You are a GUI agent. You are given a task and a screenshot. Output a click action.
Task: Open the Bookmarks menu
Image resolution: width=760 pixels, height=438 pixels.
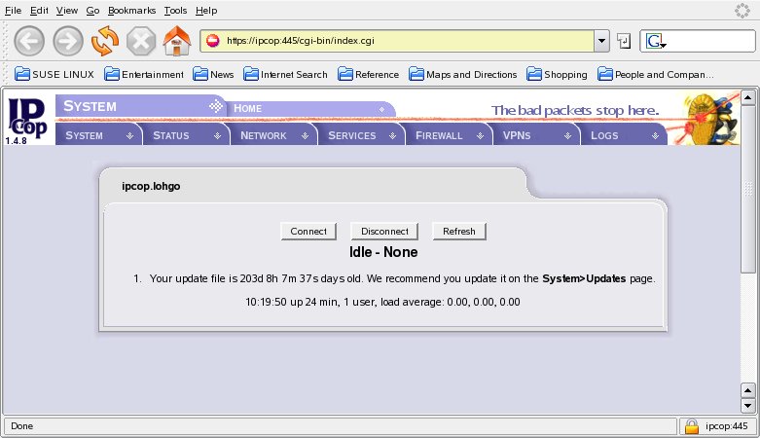click(x=131, y=10)
